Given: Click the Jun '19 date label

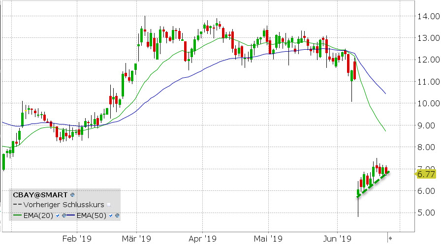Looking at the screenshot, I should pos(337,239).
